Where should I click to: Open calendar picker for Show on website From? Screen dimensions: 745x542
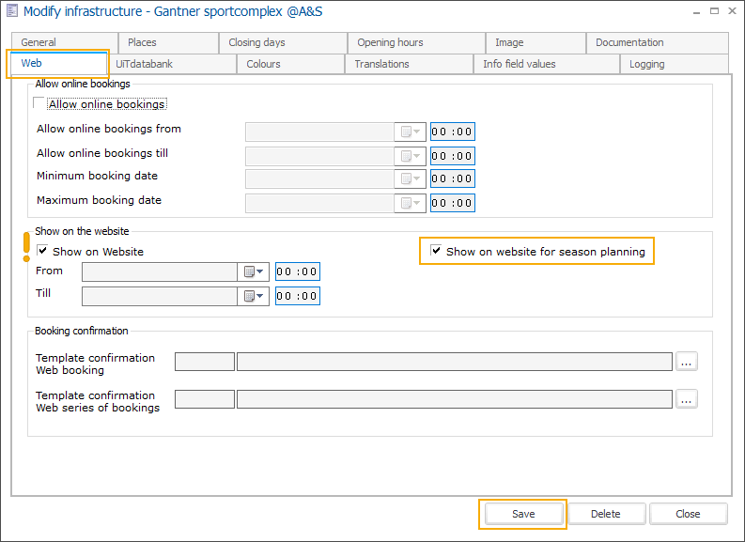point(254,271)
